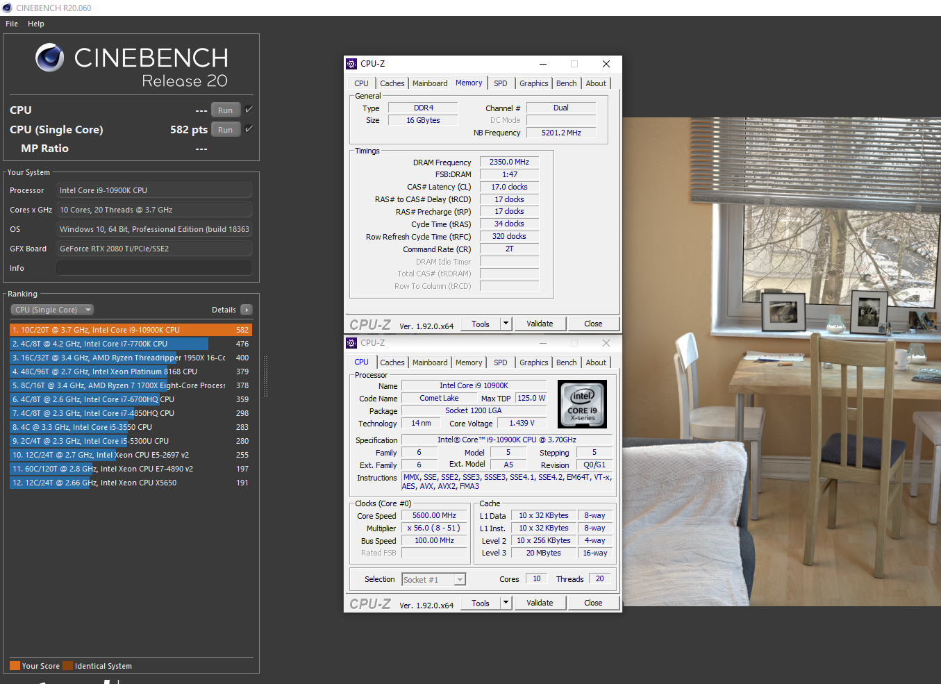Switch to Caches tab in lower CPU-Z
The height and width of the screenshot is (684, 941).
[x=392, y=362]
